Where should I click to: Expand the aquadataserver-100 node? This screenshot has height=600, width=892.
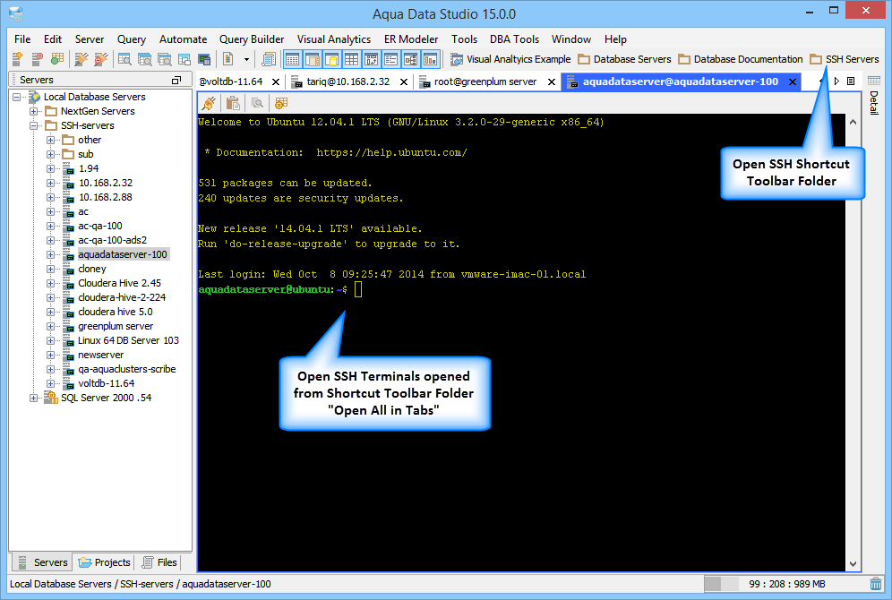coord(51,255)
